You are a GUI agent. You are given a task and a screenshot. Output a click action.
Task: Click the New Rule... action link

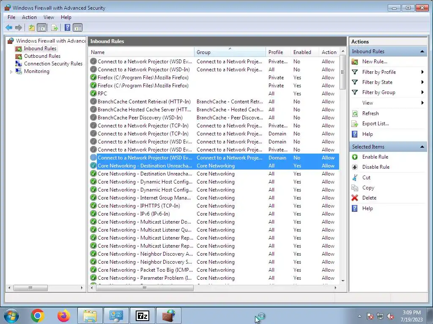coord(375,62)
